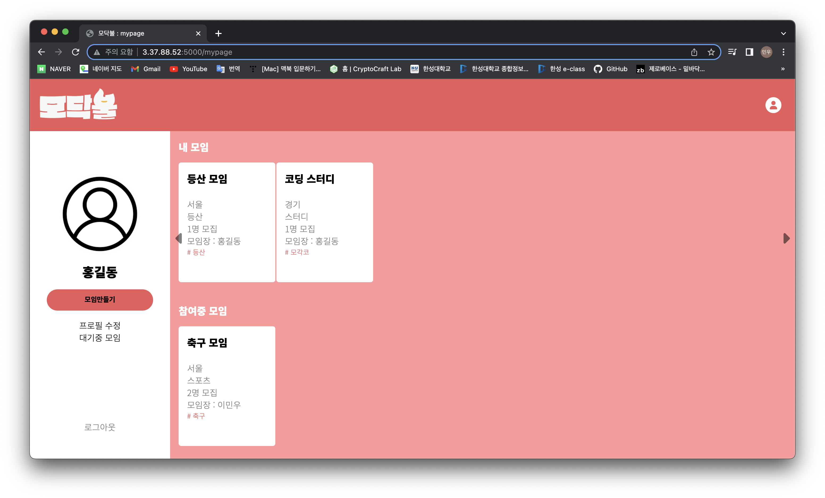Open the tab search chevron

click(x=783, y=33)
